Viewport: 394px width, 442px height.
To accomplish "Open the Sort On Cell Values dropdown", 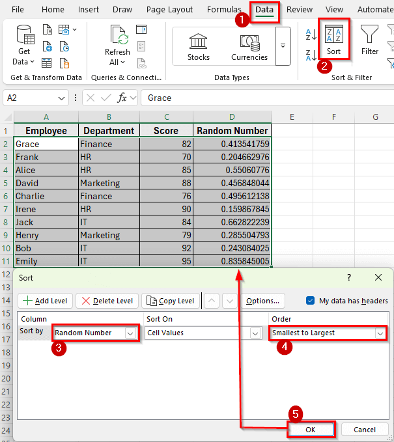I will point(256,333).
